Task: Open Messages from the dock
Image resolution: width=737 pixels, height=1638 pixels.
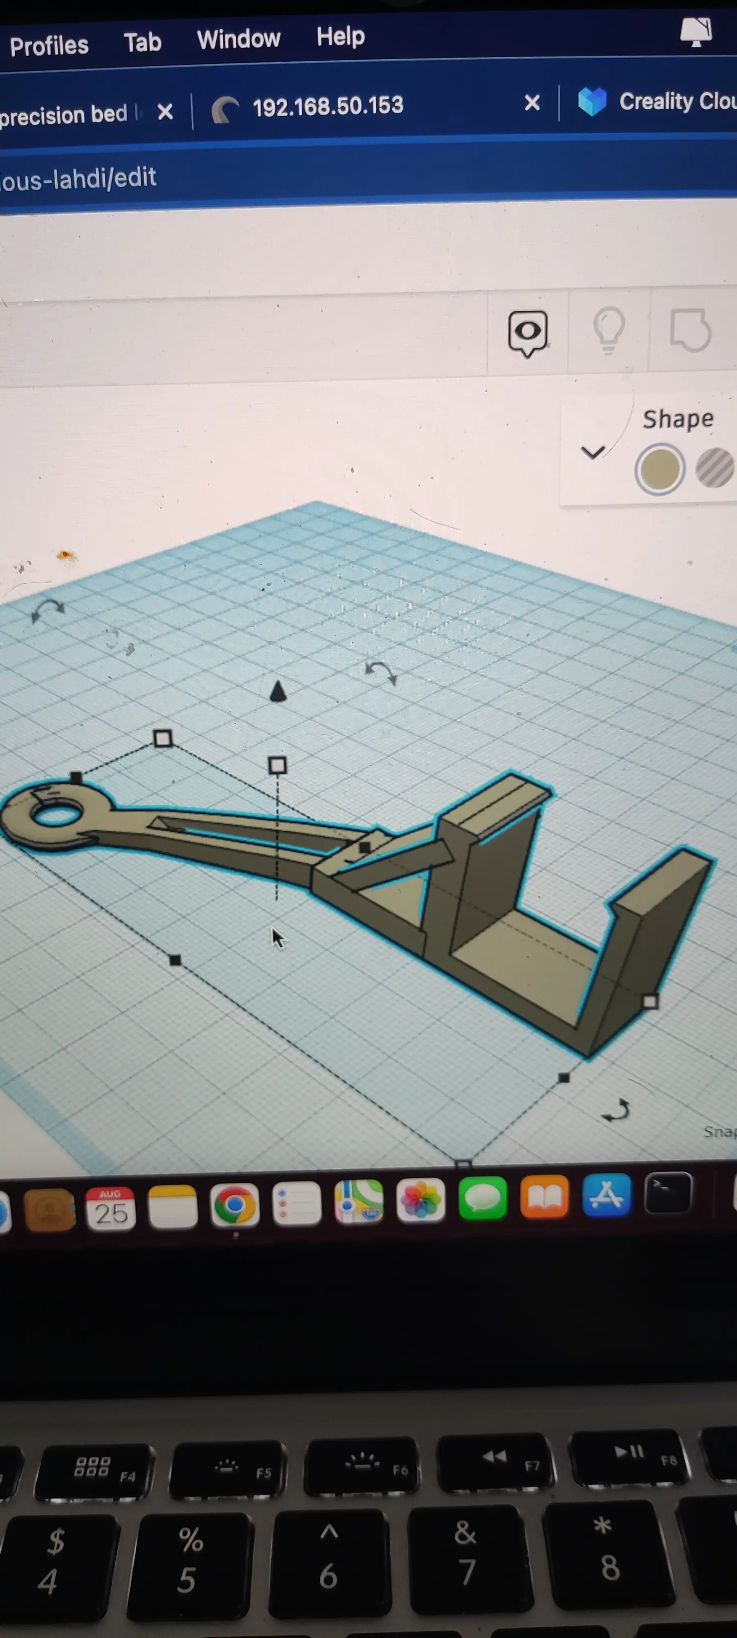Action: (x=483, y=1198)
